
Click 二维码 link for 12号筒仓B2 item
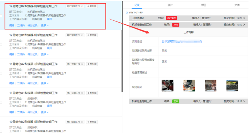[x=21, y=25]
